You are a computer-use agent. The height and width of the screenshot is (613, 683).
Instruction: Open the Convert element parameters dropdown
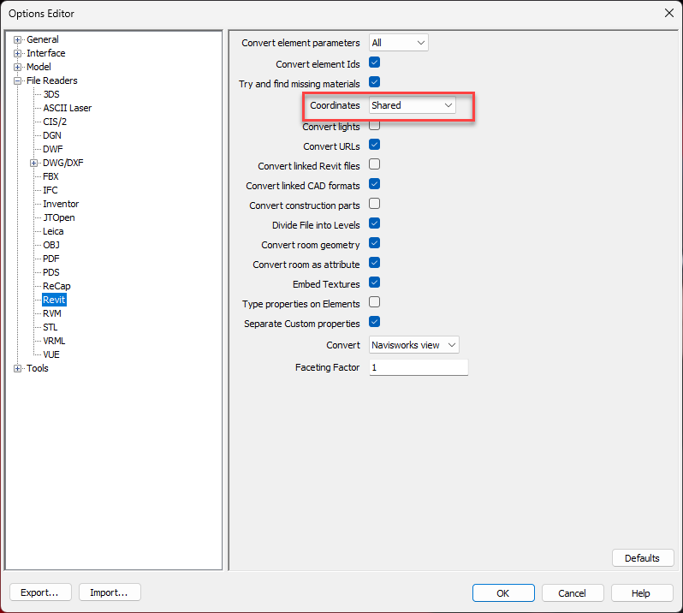pos(398,43)
